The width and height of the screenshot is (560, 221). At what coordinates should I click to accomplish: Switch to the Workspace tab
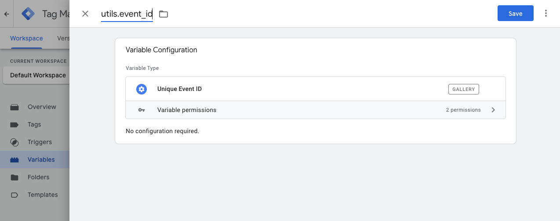point(26,38)
